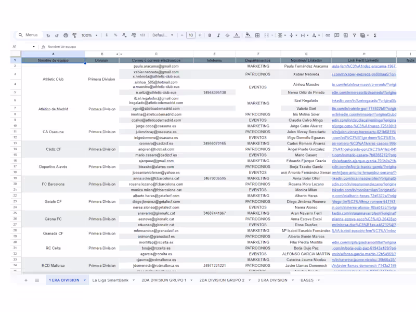Open more number formats (123)

pos(142,35)
